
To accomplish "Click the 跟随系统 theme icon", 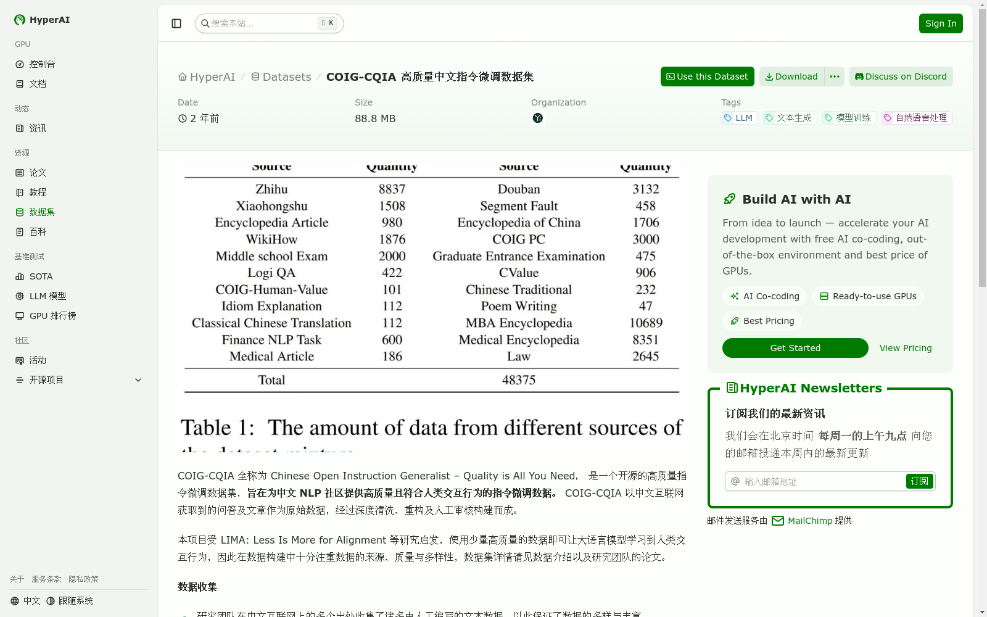I will tap(51, 601).
